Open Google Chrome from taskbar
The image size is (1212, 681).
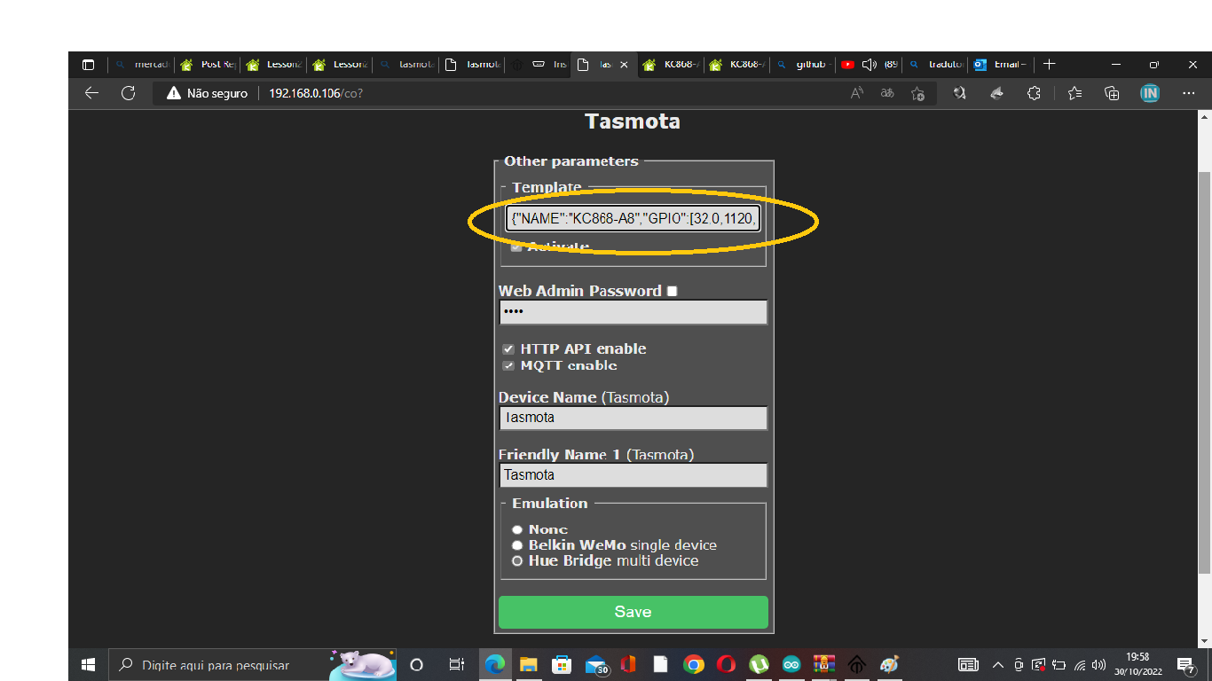[x=694, y=664]
